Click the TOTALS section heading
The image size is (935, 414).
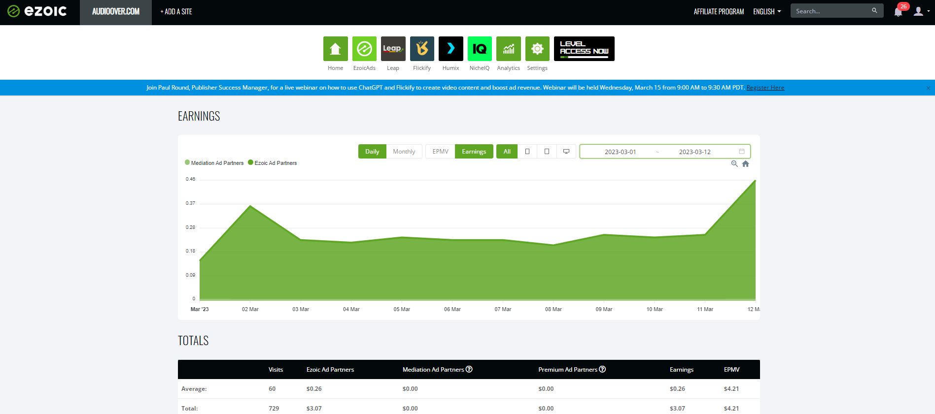click(x=193, y=341)
